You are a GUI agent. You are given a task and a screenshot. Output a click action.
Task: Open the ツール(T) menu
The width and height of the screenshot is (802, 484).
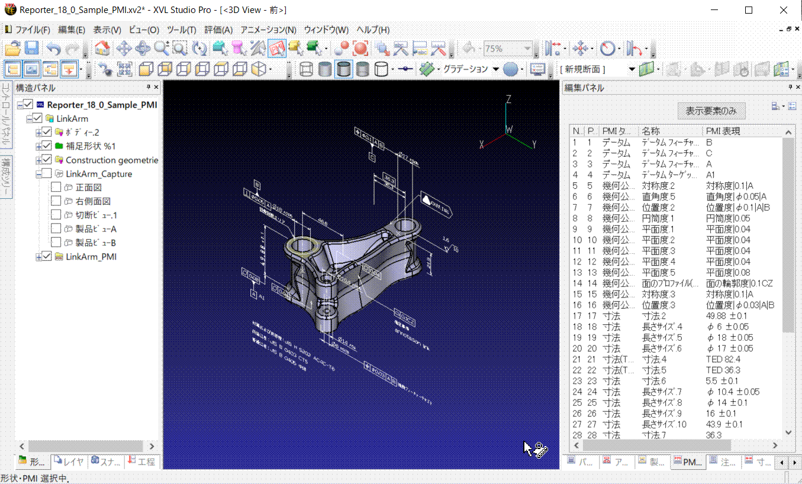point(182,30)
